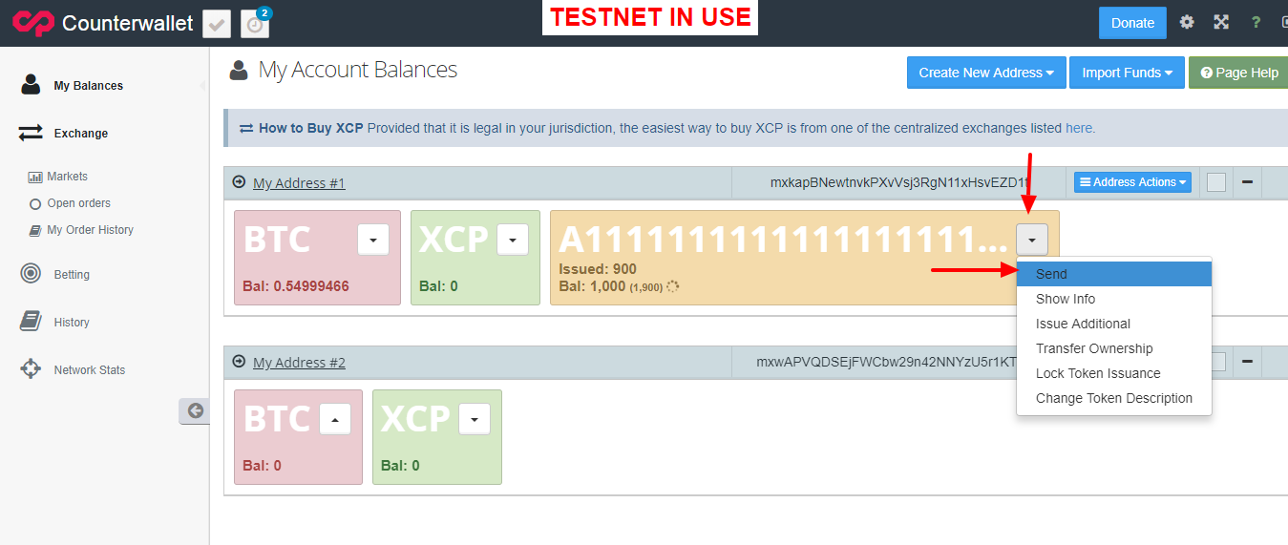
Task: Open Import Funds dropdown
Action: pos(1127,73)
